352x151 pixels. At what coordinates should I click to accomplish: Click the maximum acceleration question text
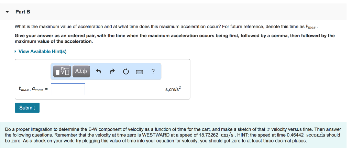(x=166, y=26)
